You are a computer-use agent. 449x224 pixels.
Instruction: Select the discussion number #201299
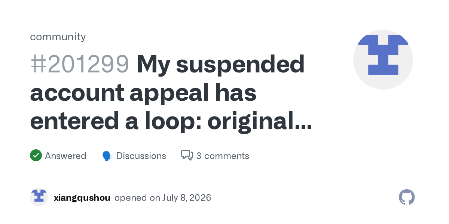tap(80, 64)
